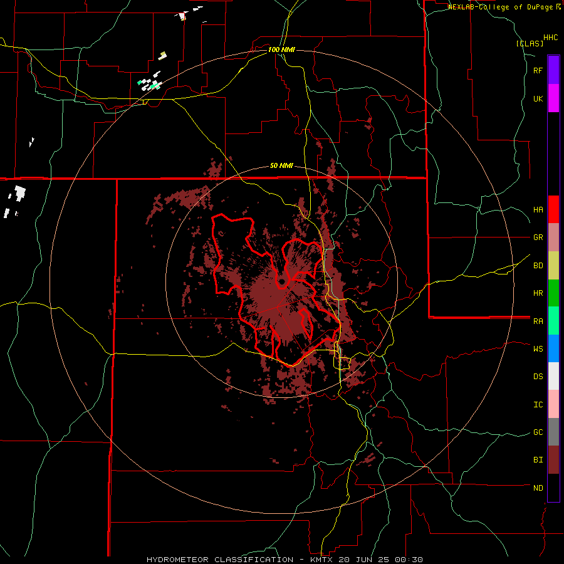Screen dimensions: 564x564
Task: Select the BD yellow legend swatch
Action: click(553, 266)
